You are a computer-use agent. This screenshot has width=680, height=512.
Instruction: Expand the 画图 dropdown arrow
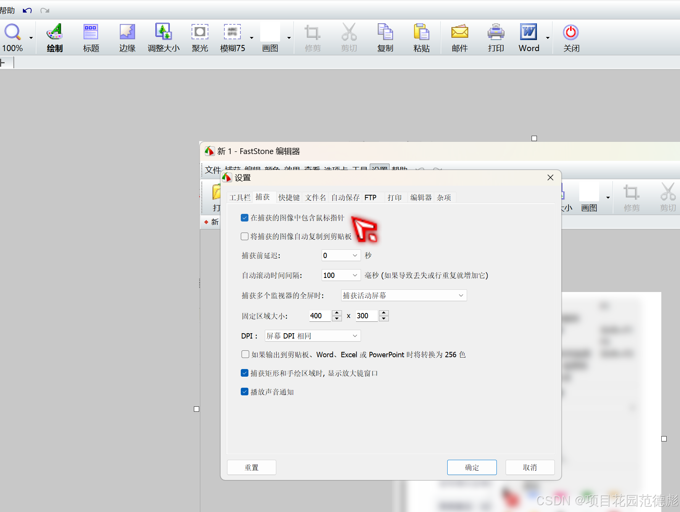[x=289, y=38]
